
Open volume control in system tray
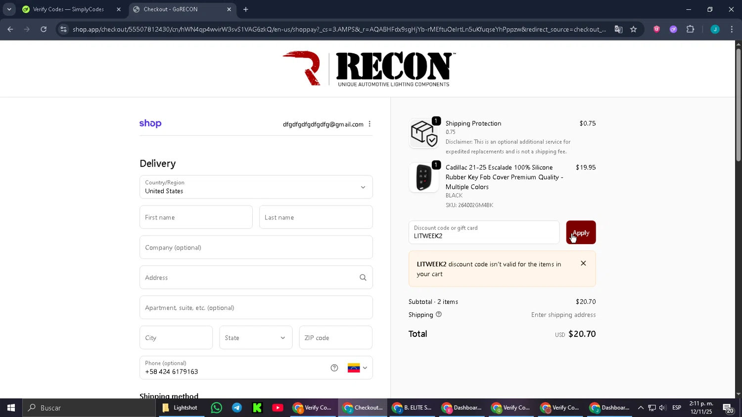[x=663, y=408]
